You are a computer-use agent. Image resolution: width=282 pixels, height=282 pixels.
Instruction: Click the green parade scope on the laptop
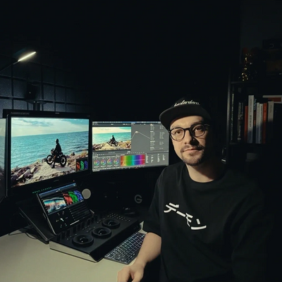pos(73,197)
